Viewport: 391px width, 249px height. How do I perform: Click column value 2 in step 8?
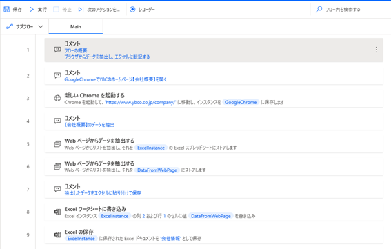143,216
